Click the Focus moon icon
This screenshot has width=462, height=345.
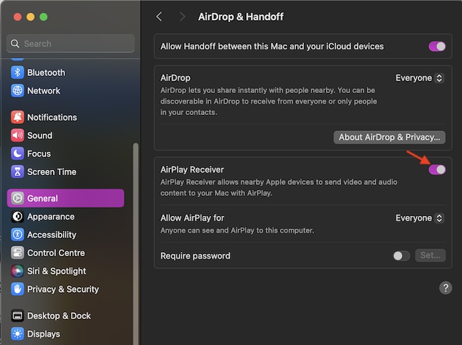(x=17, y=153)
